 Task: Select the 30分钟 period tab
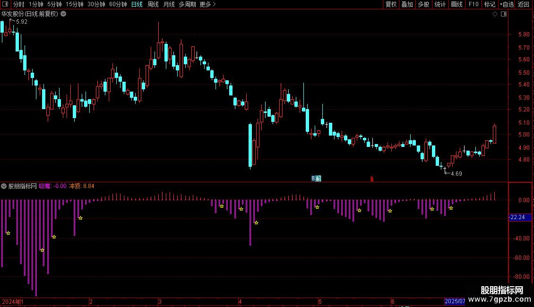pos(96,4)
